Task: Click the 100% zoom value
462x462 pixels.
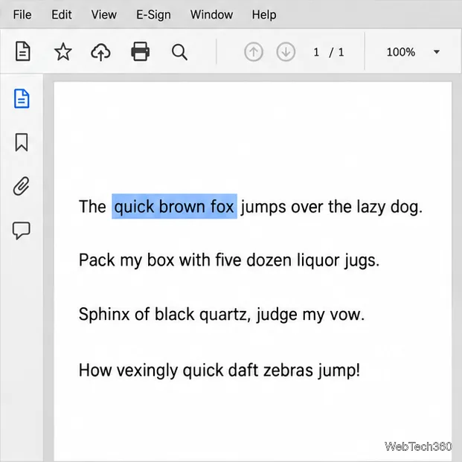Action: click(x=401, y=52)
